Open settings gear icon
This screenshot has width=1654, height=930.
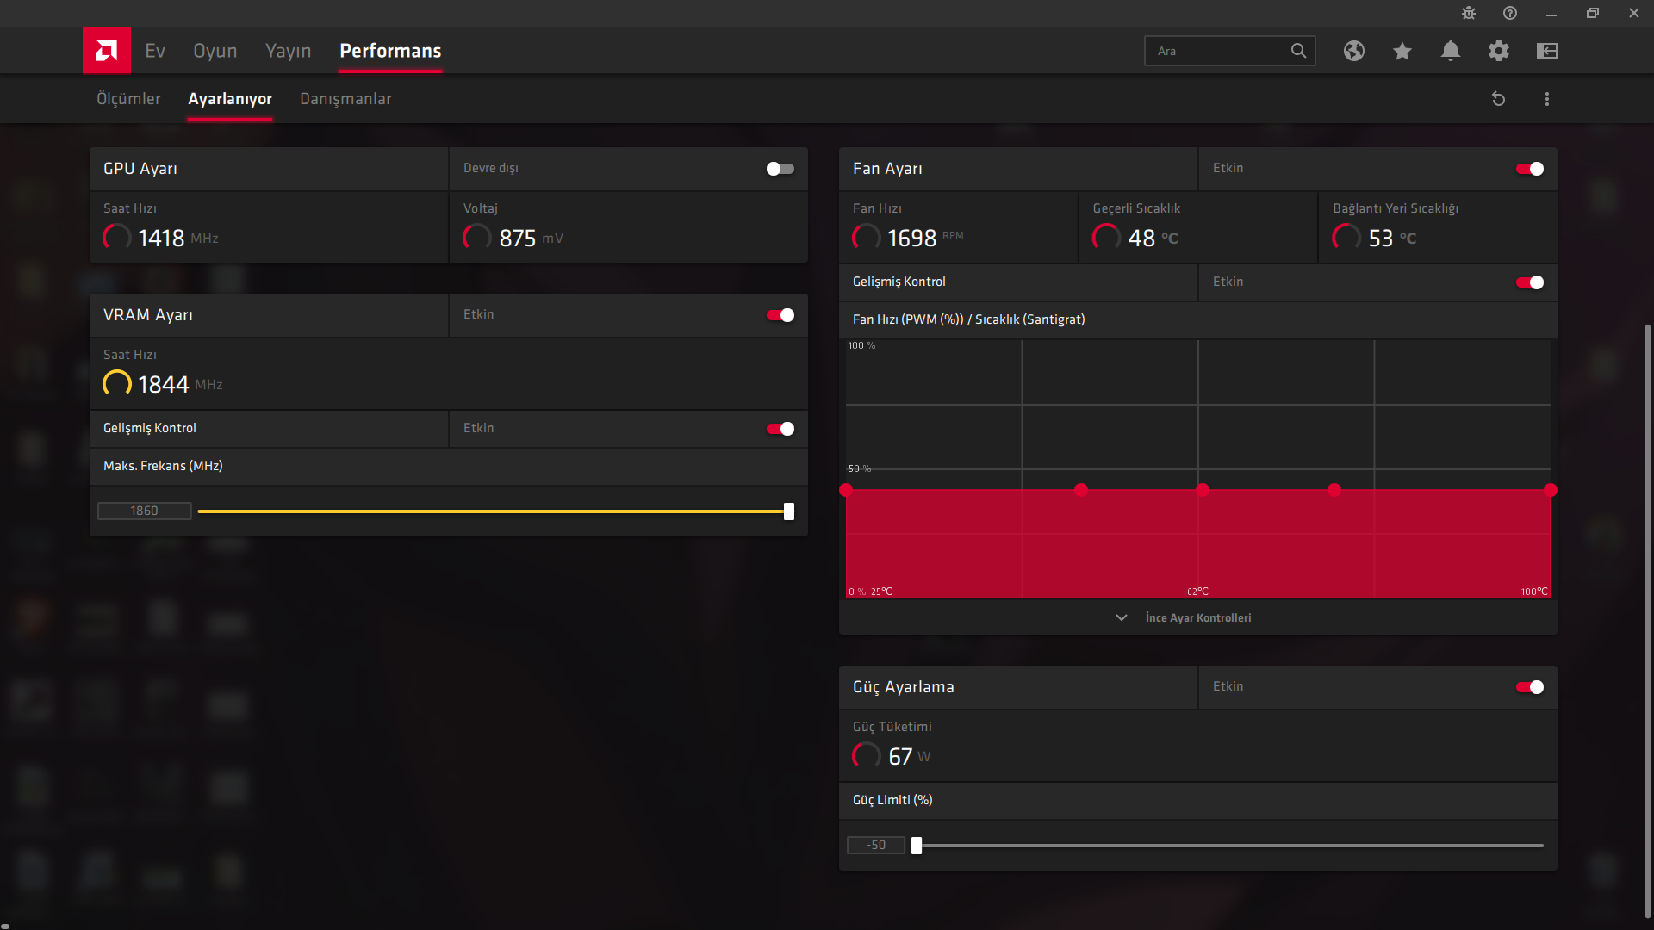pyautogui.click(x=1499, y=51)
